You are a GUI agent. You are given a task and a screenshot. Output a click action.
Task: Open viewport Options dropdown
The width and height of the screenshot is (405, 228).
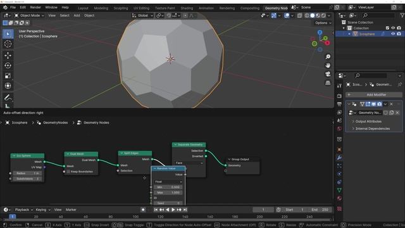click(x=323, y=23)
